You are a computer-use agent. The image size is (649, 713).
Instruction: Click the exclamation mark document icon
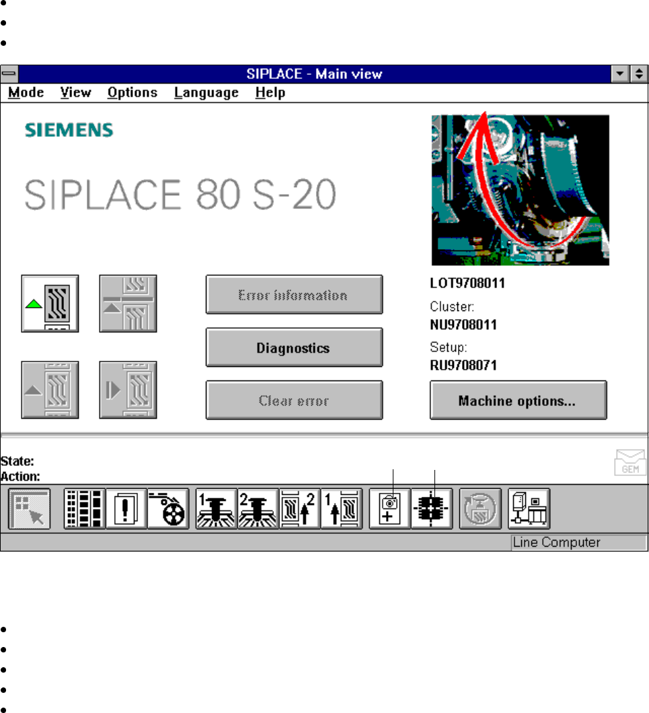[x=126, y=509]
